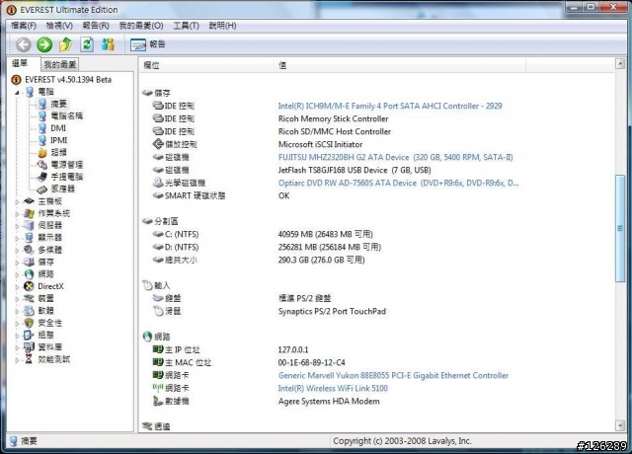
Task: Click the vertical scrollbar thumb
Action: [x=620, y=228]
